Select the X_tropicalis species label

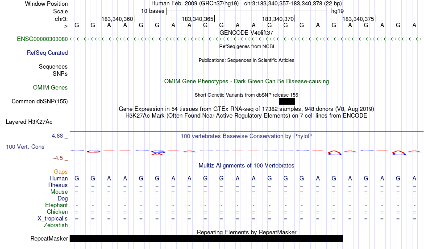pyautogui.click(x=53, y=219)
